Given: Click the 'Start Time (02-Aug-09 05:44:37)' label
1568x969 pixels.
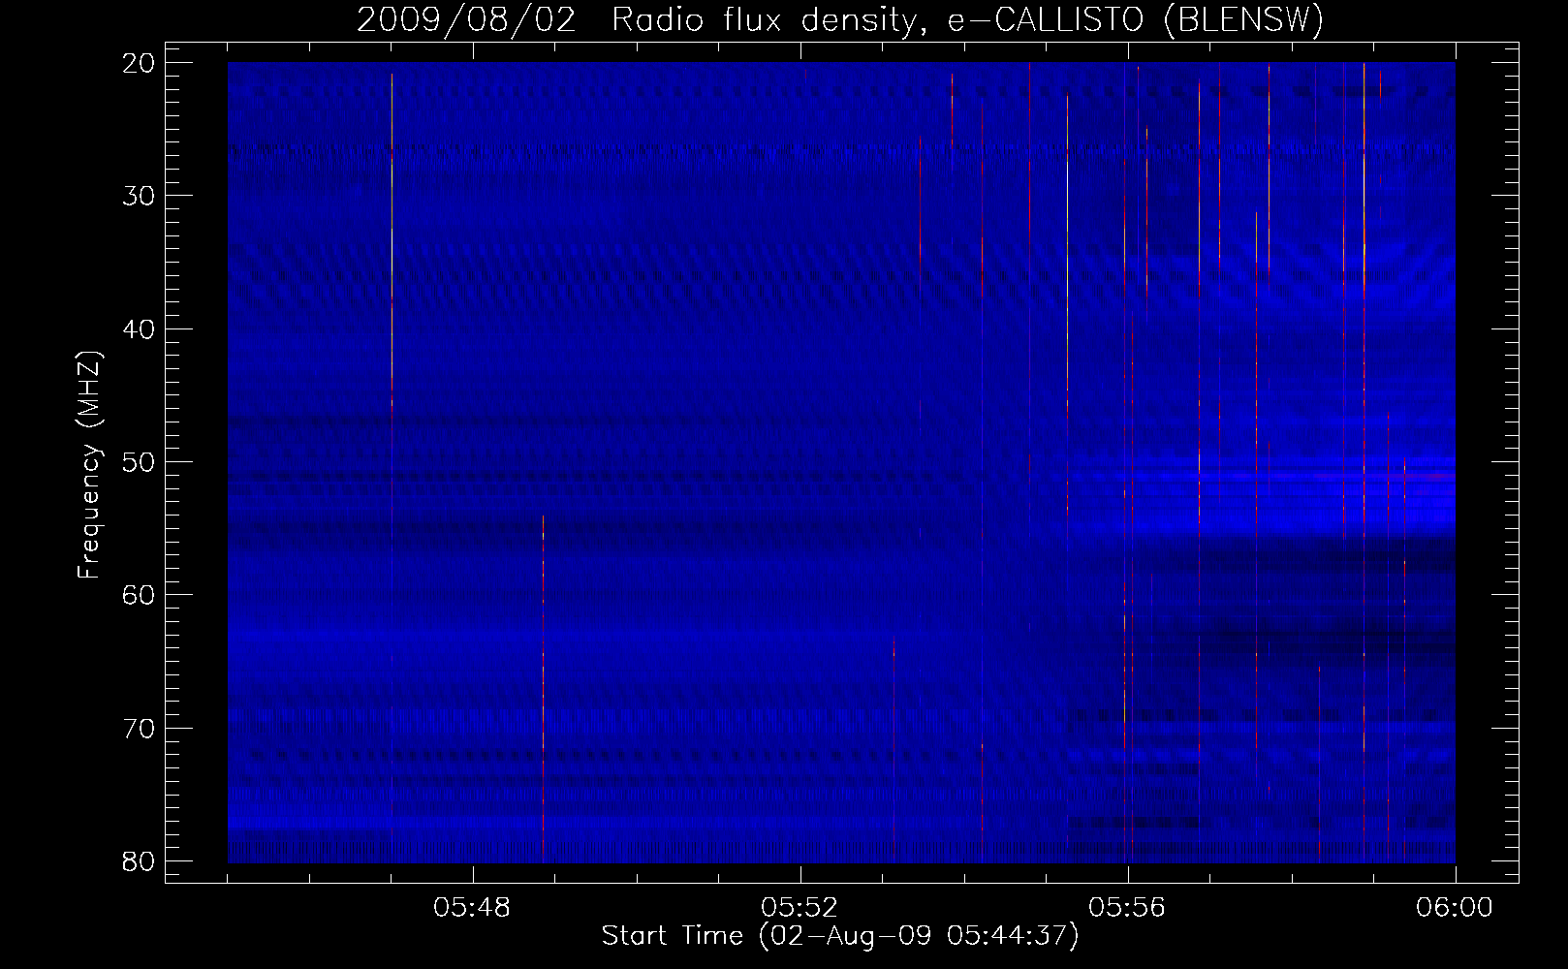Looking at the screenshot, I should click(x=840, y=936).
